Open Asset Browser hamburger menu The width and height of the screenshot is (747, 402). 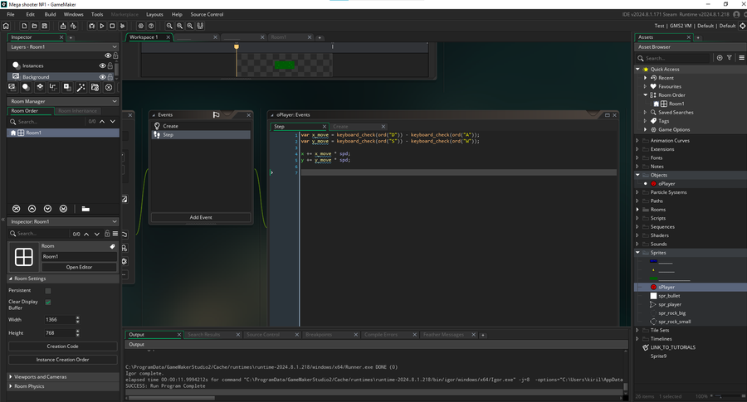click(741, 57)
